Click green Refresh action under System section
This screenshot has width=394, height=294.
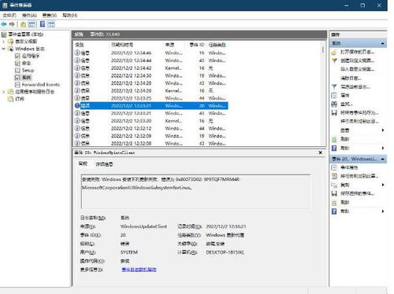click(344, 139)
